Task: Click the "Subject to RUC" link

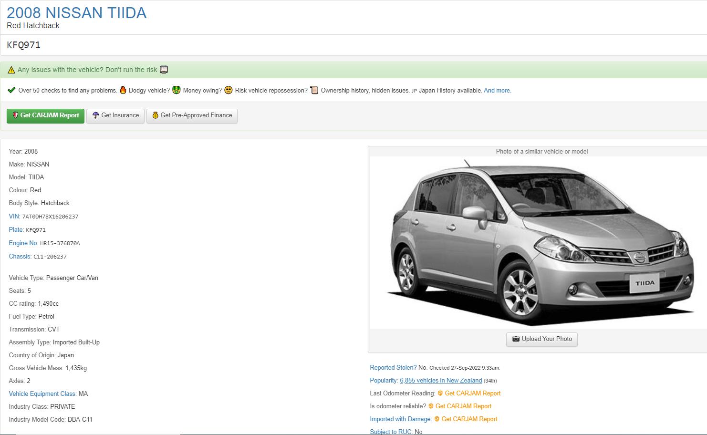Action: (x=391, y=432)
